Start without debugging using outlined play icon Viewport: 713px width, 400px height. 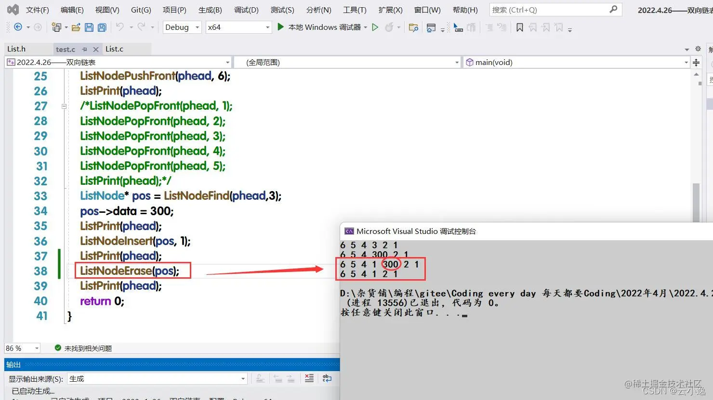pyautogui.click(x=375, y=27)
